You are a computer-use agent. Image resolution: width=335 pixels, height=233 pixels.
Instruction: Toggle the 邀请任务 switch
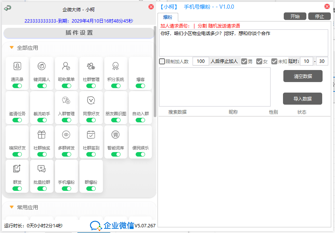17,120
